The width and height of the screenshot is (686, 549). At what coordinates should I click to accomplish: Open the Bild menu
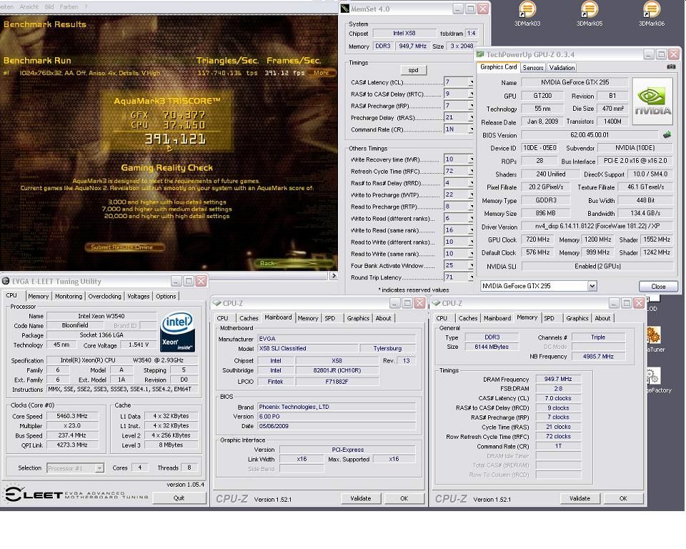pyautogui.click(x=49, y=7)
